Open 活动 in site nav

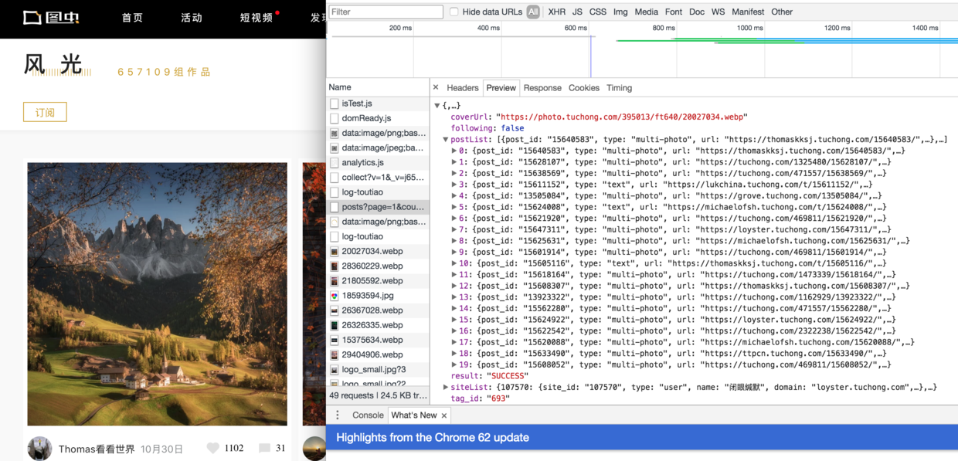(x=191, y=18)
